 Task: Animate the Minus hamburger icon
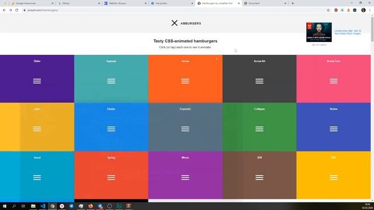(185, 177)
